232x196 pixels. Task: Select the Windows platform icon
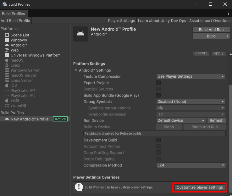click(7, 40)
